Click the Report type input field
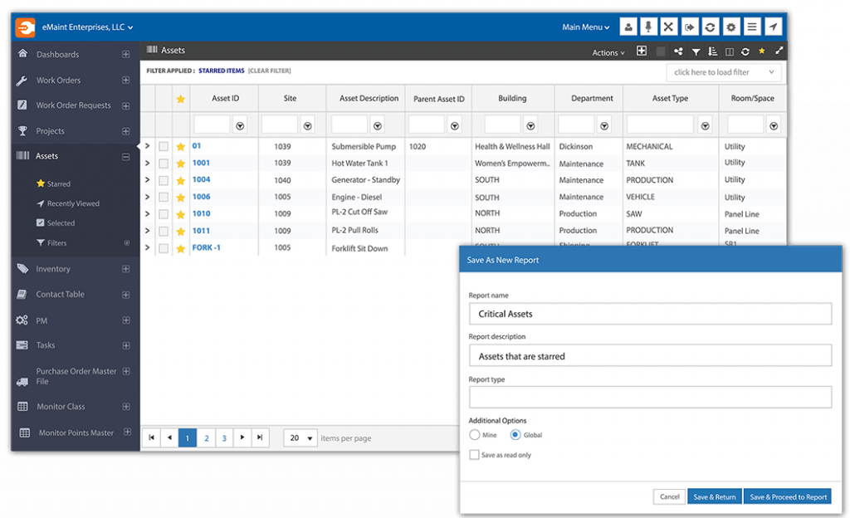Image resolution: width=850 pixels, height=518 pixels. tap(649, 397)
